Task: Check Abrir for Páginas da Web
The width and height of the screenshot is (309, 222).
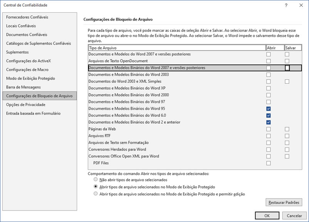Action: point(269,129)
